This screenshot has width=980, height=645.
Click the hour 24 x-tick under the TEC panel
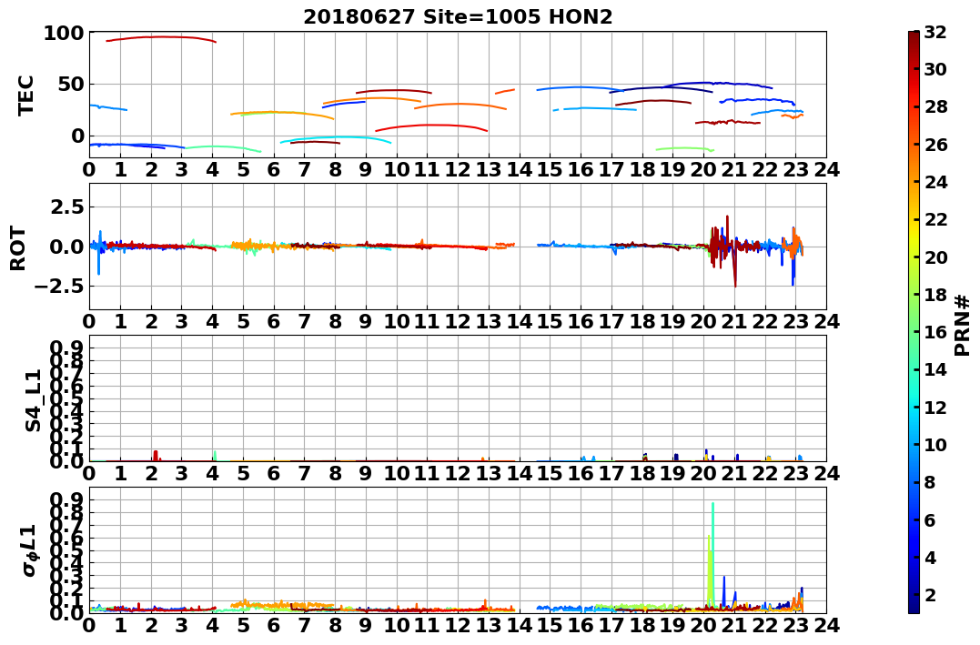[x=826, y=169]
